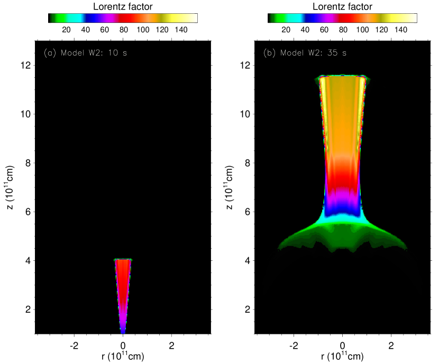Select the blue tip of the 10 s plume
Image resolution: width=439 pixels, height=363 pixels.
pyautogui.click(x=123, y=330)
